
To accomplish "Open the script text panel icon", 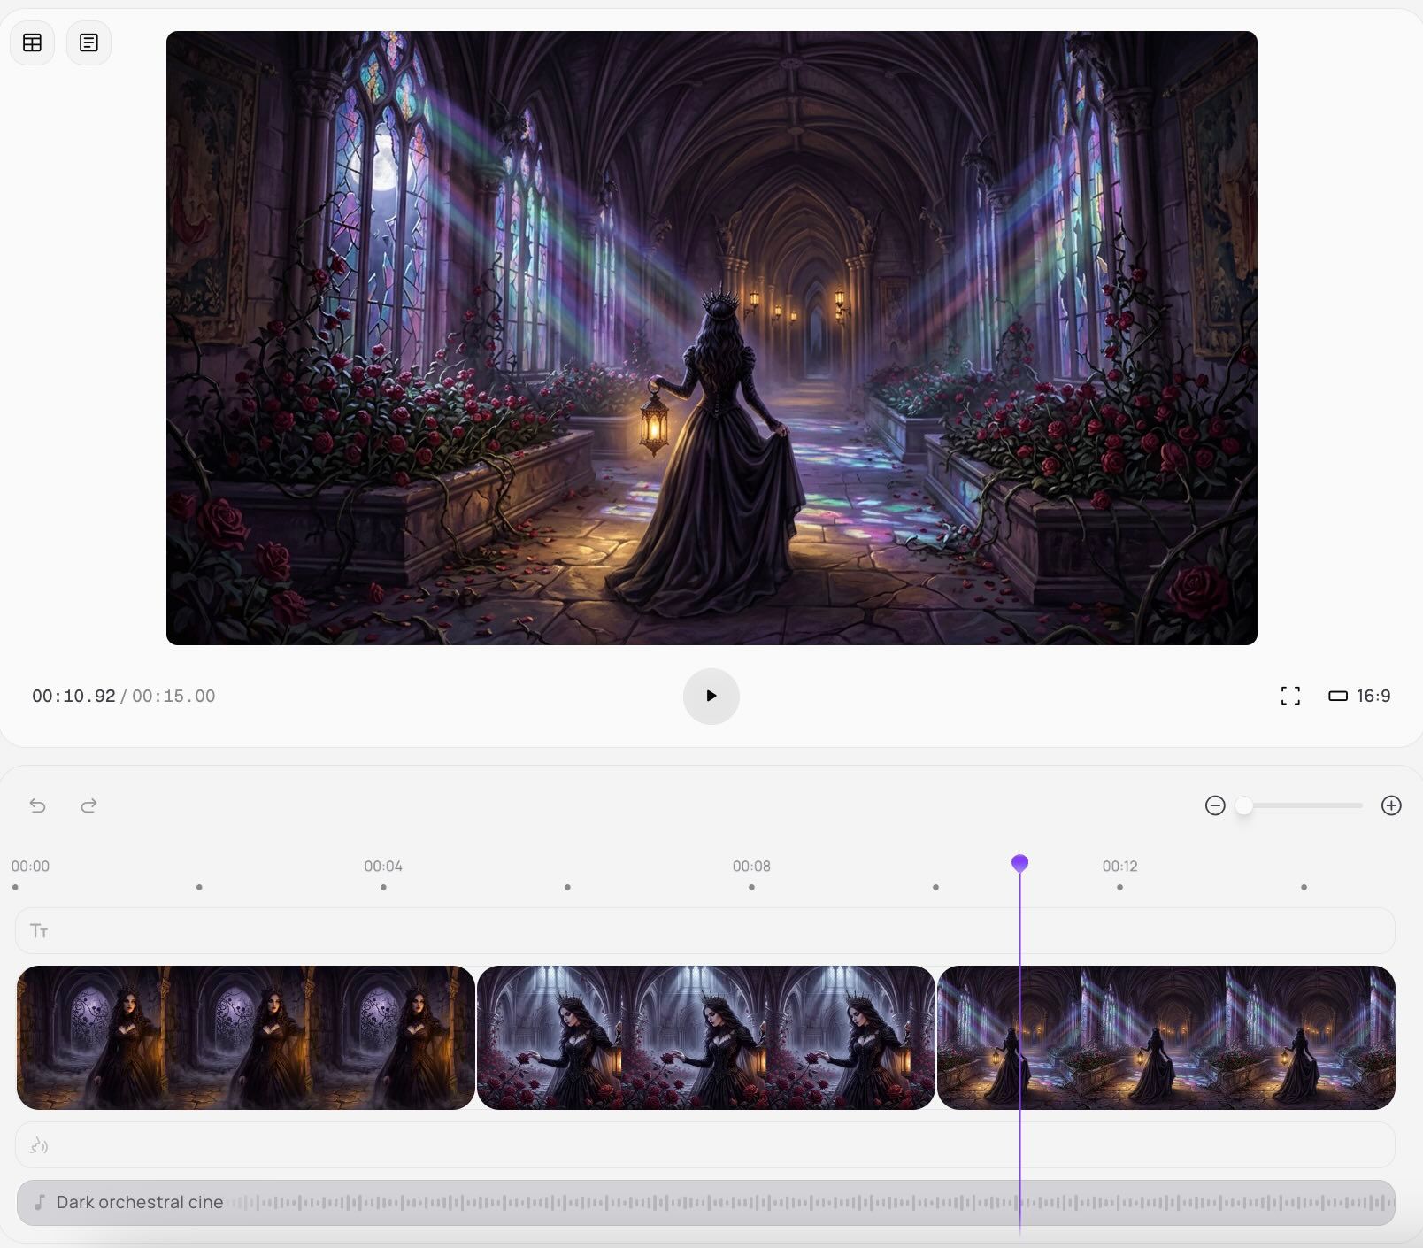I will click(x=88, y=42).
